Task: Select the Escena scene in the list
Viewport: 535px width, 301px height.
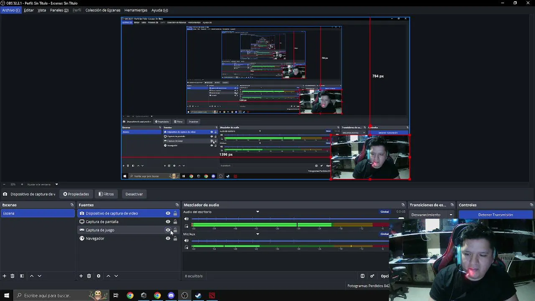Action: [38, 213]
